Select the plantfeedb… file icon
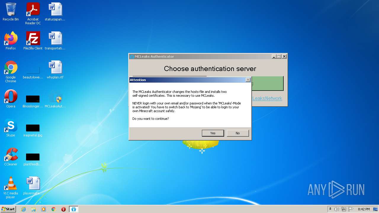Image resolution: width=379 pixels, height=213 pixels. tap(33, 159)
